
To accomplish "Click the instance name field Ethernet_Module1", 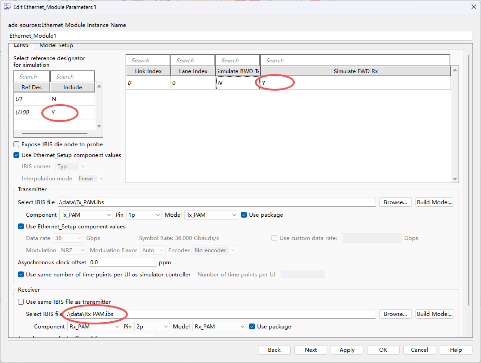I will tap(240, 35).
